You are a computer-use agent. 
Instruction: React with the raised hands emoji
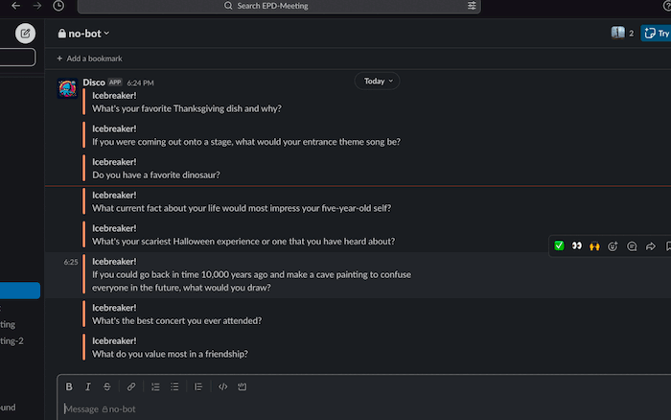tap(595, 245)
